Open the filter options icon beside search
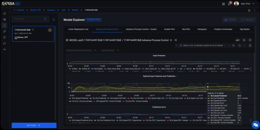Viewport: 260px width, 130px height. pos(54,19)
